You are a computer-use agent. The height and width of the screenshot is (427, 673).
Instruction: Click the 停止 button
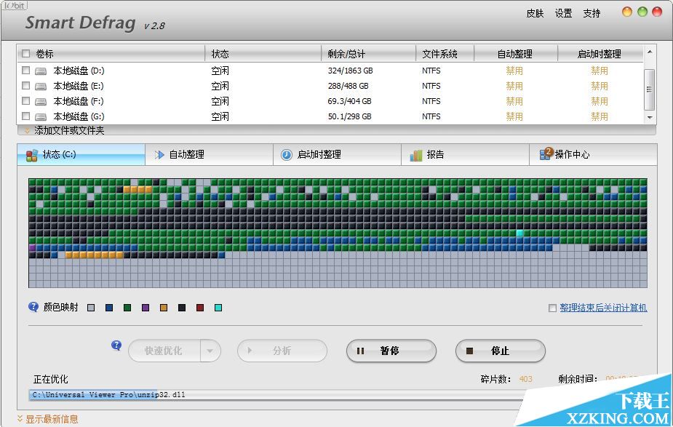(x=500, y=351)
